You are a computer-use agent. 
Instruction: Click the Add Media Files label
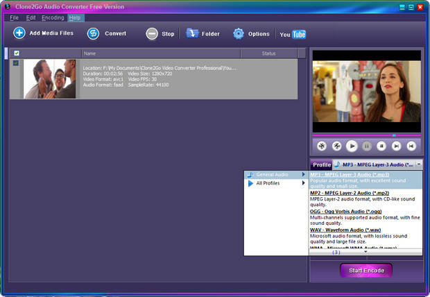51,33
